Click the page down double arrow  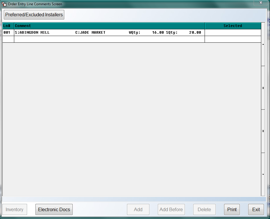tap(263, 131)
